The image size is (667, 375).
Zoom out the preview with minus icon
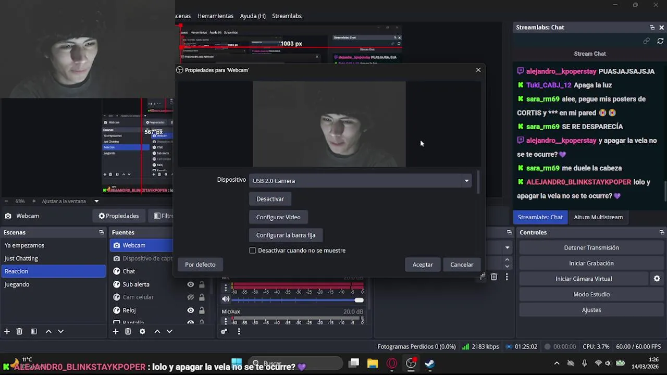[x=6, y=201]
